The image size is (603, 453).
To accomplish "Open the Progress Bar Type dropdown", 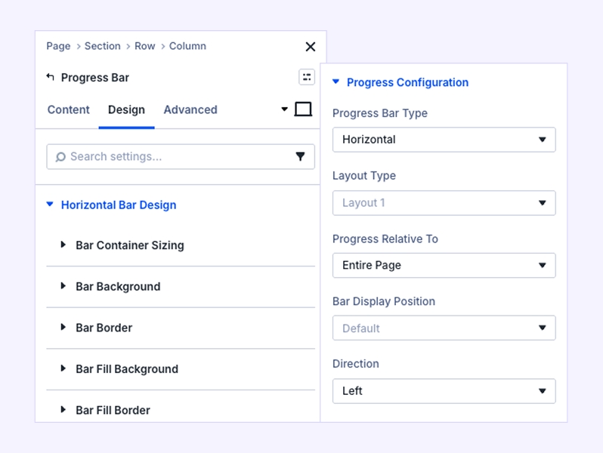I will pyautogui.click(x=444, y=140).
